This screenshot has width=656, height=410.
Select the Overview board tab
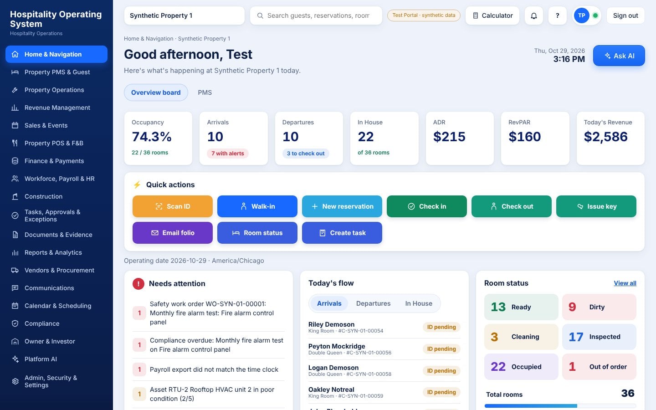click(x=156, y=92)
